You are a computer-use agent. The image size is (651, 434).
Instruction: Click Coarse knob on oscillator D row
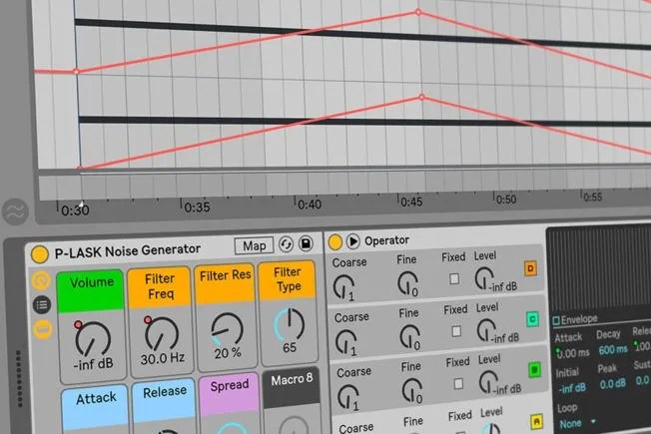tap(343, 286)
